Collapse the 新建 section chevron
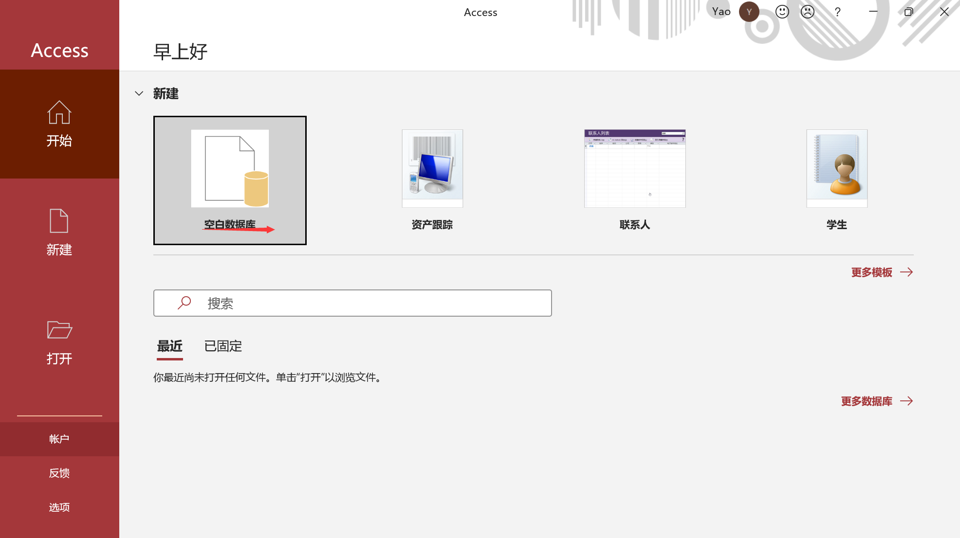 click(139, 93)
